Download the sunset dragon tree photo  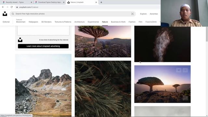pos(185,98)
